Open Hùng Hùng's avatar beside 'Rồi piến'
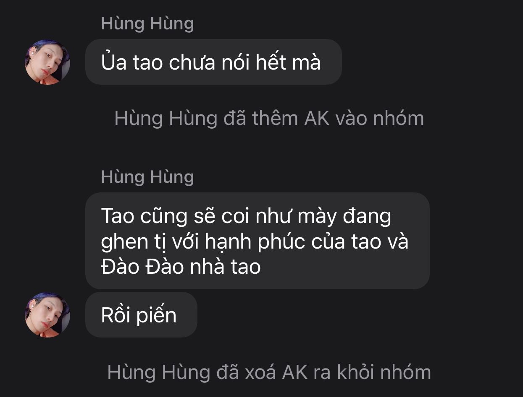Image resolution: width=523 pixels, height=397 pixels. click(x=47, y=315)
